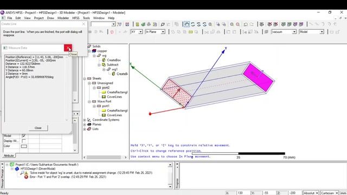Click the magenta port face in 3D view
The width and height of the screenshot is (347, 195).
(x=258, y=77)
